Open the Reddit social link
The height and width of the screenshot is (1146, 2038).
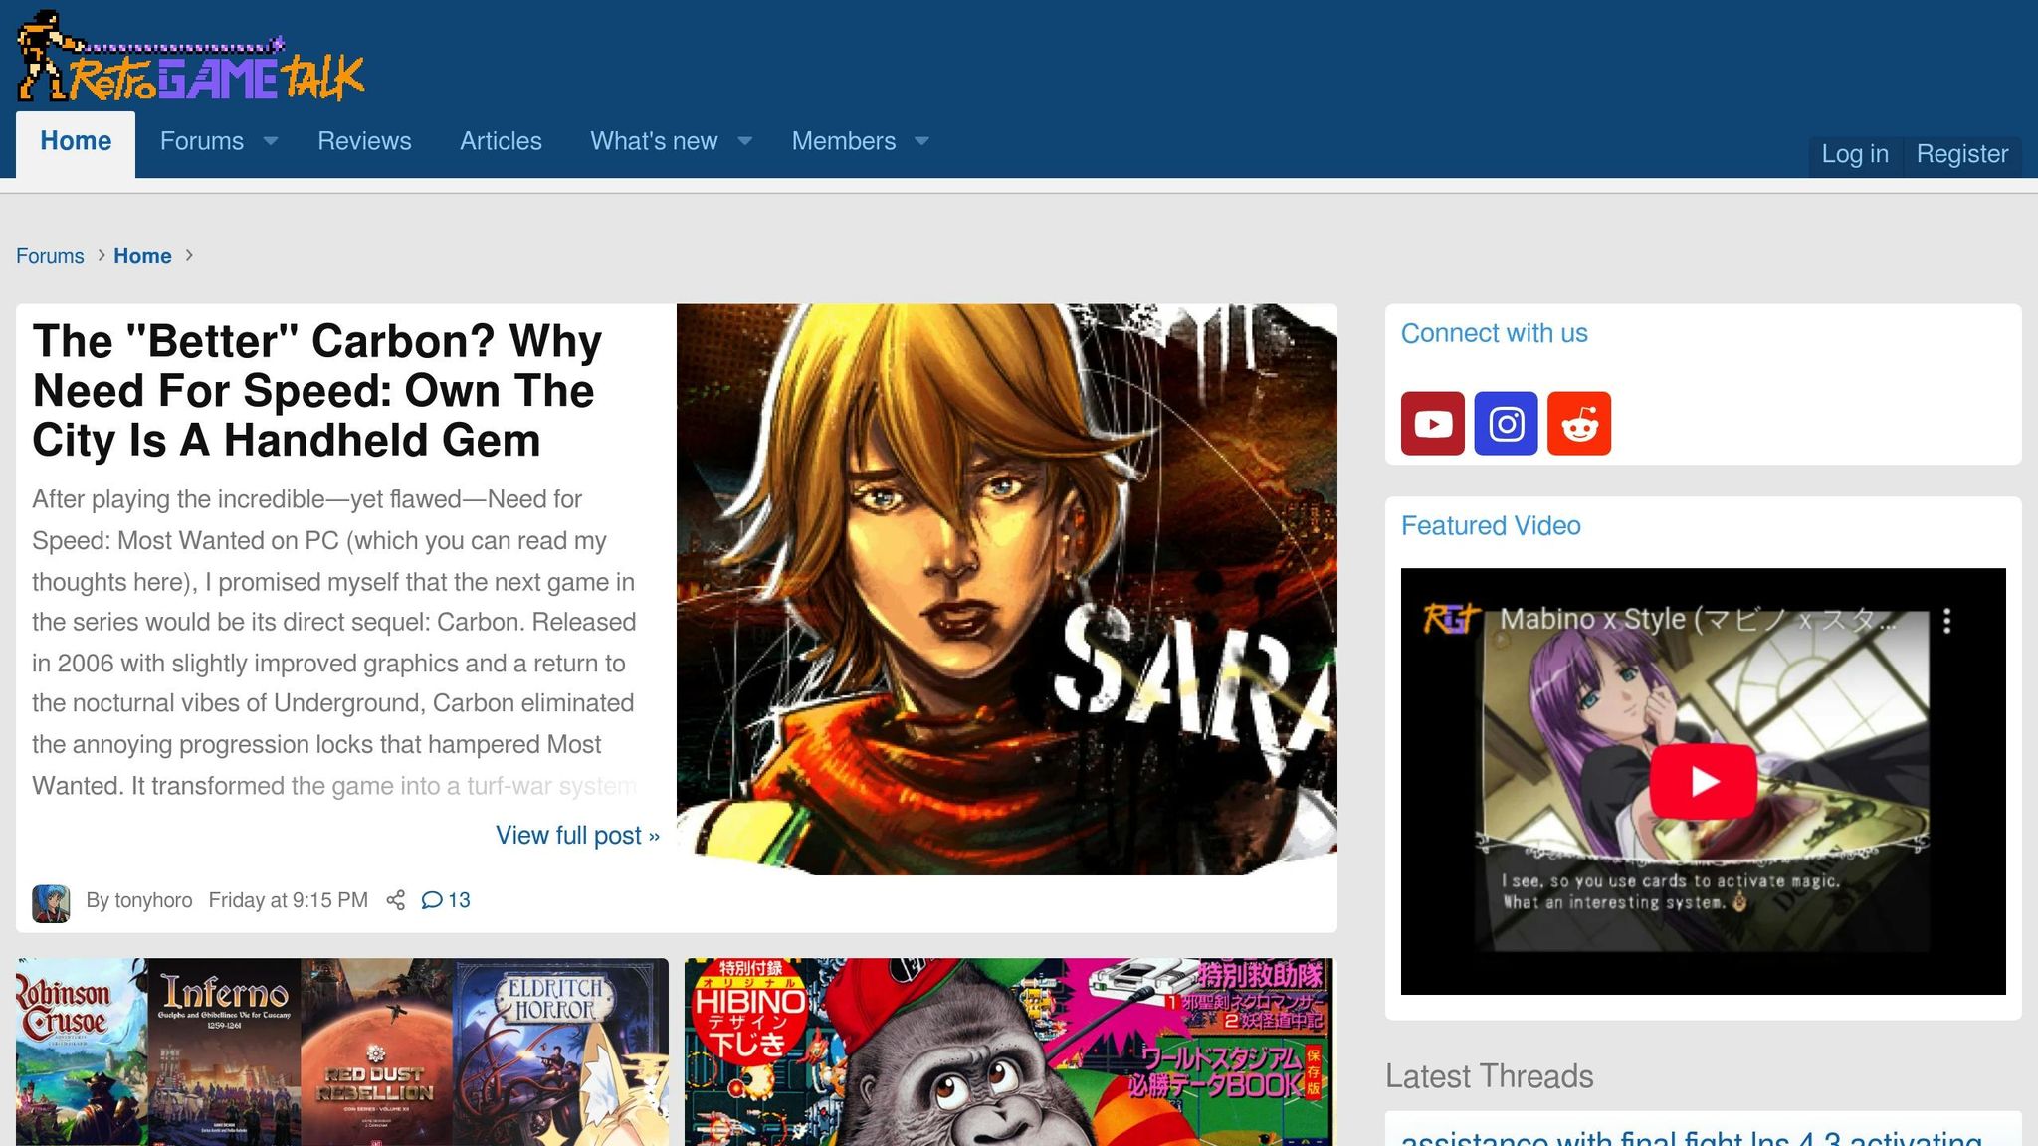click(1579, 424)
